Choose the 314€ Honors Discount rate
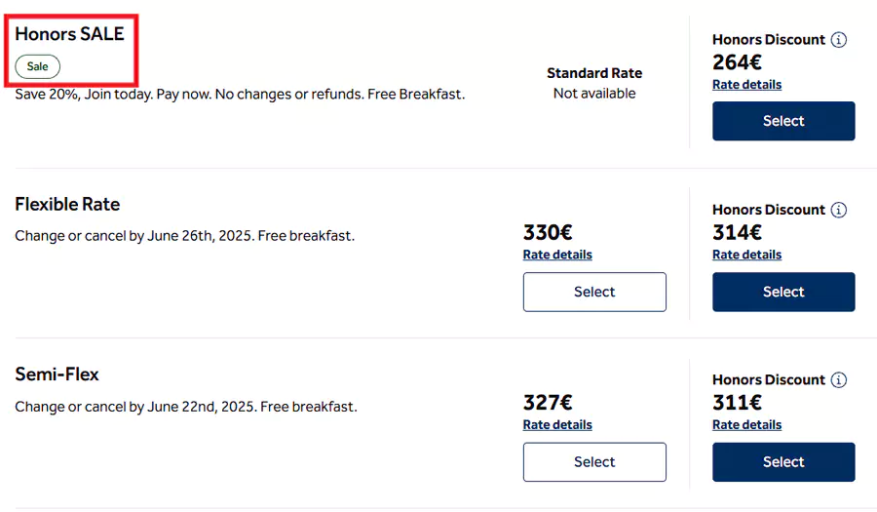 tap(783, 292)
